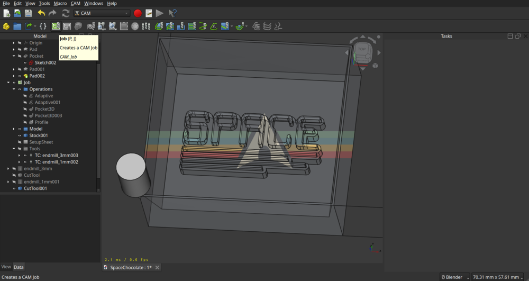Expand TC: endmill_1mm002

(x=19, y=162)
